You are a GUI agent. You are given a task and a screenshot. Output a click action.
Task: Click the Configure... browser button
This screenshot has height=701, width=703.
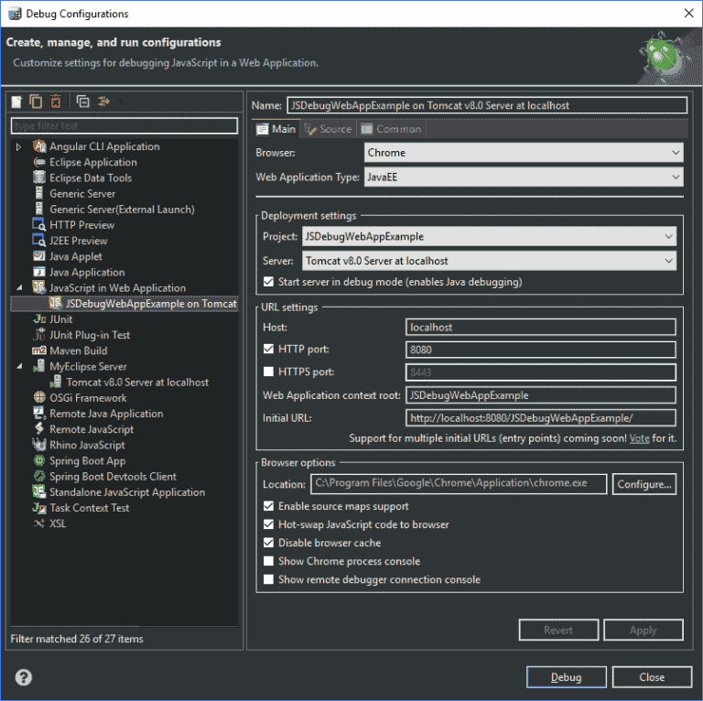[x=644, y=484]
